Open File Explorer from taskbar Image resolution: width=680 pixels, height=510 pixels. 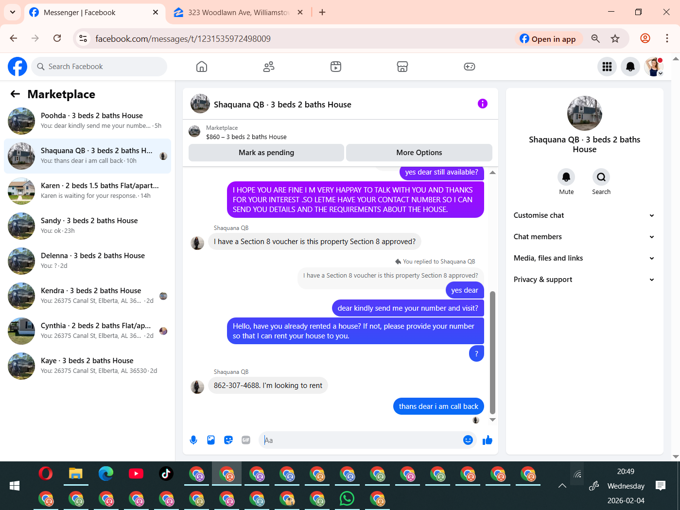(76, 473)
